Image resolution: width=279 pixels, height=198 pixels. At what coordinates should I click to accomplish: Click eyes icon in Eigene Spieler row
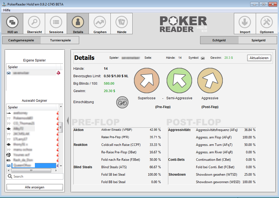point(9,73)
